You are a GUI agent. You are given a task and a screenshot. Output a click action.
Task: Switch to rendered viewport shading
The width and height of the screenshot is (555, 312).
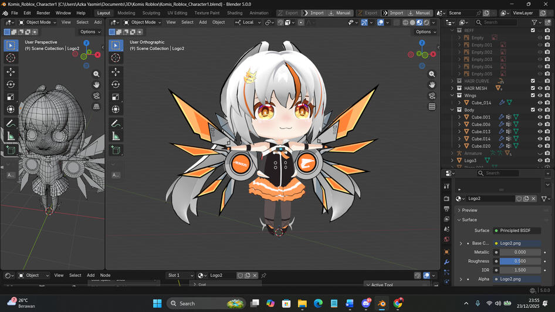[x=426, y=22]
